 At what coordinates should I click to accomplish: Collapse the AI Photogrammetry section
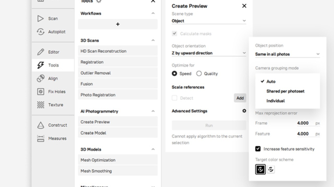pyautogui.click(x=153, y=111)
